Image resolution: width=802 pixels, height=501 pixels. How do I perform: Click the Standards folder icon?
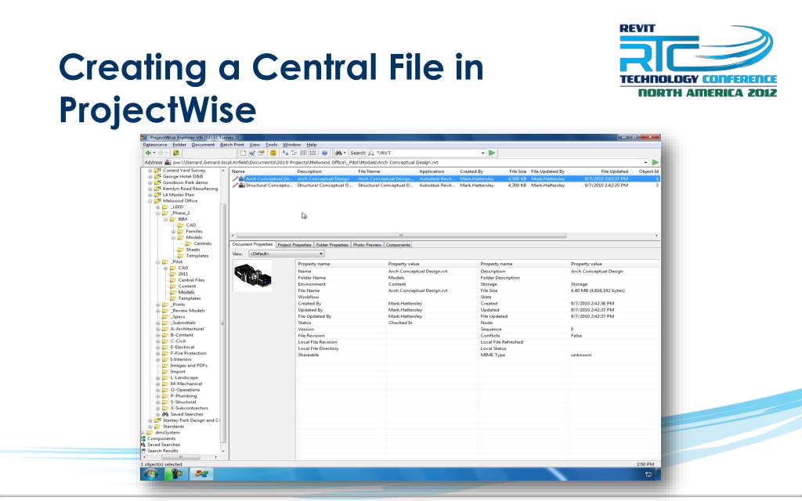(x=157, y=427)
